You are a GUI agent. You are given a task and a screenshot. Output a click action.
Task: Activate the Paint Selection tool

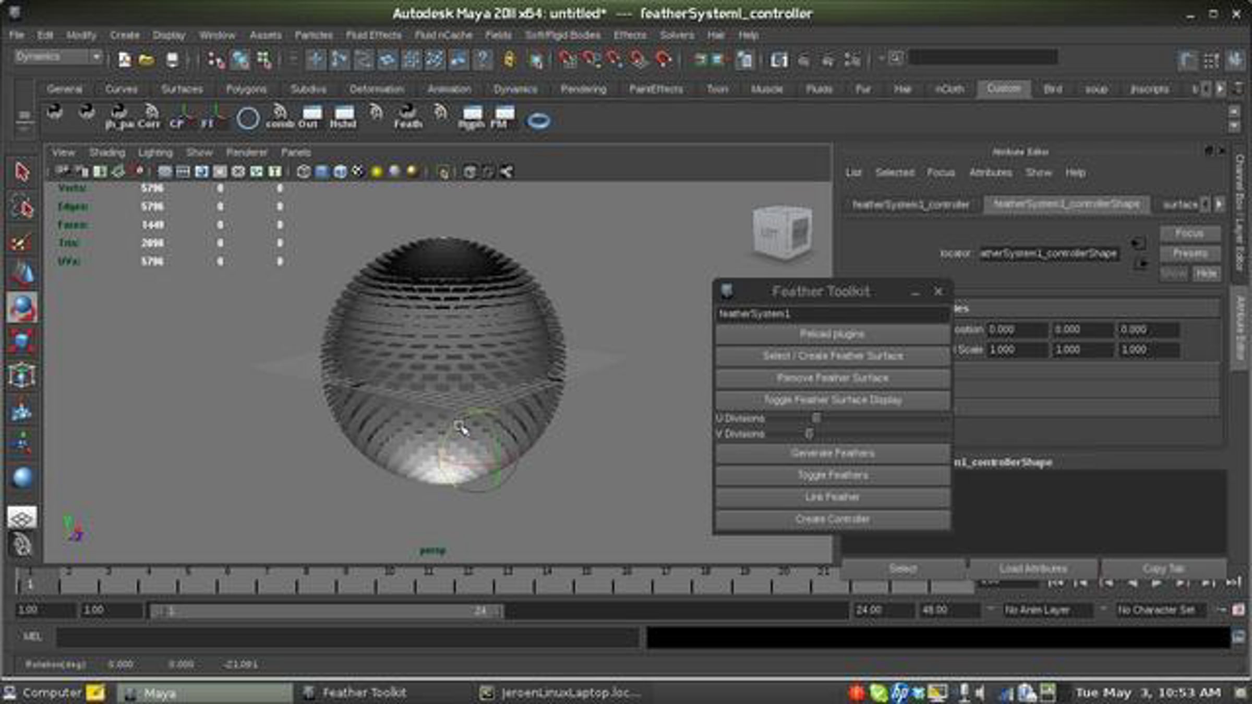click(x=22, y=241)
